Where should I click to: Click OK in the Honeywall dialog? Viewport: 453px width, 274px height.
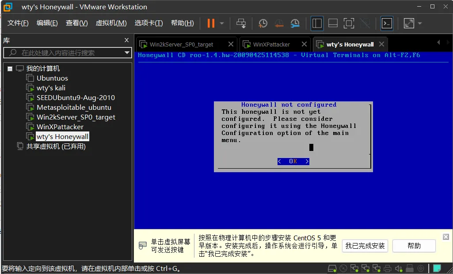pos(293,161)
